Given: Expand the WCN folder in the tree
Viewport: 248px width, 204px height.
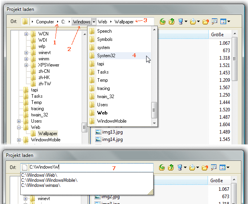Looking at the screenshot, I should click(26, 34).
